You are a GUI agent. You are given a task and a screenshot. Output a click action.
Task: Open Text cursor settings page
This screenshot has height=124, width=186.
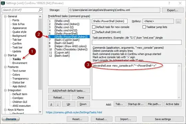19,71
